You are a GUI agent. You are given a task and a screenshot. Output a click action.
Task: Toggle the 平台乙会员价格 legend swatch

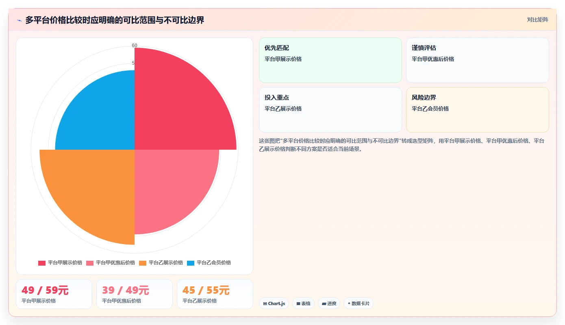coord(191,263)
